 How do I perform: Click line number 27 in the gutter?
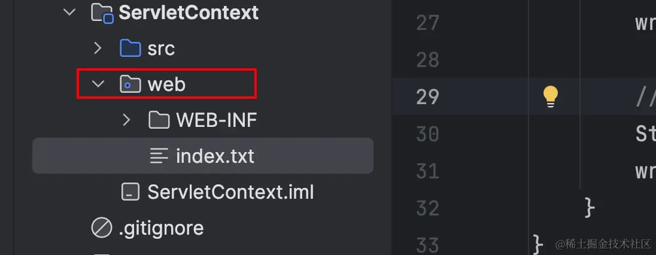pos(427,23)
